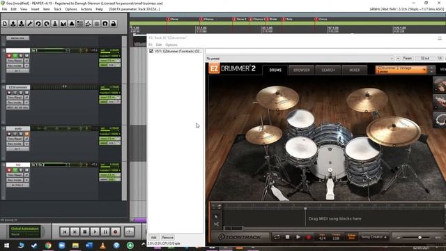The image size is (446, 251).
Task: Select the scissors tool in EZdrummer song track
Action: (216, 225)
